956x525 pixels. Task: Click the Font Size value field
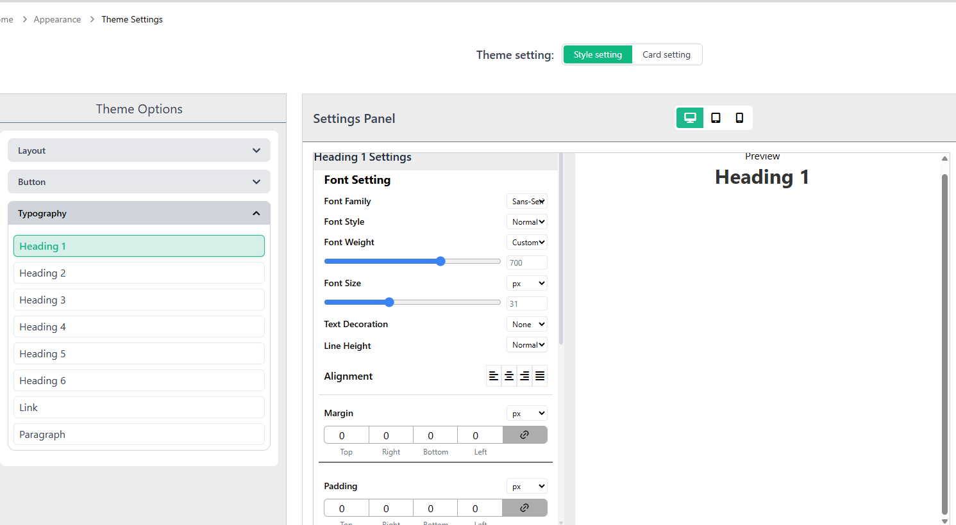tap(527, 303)
